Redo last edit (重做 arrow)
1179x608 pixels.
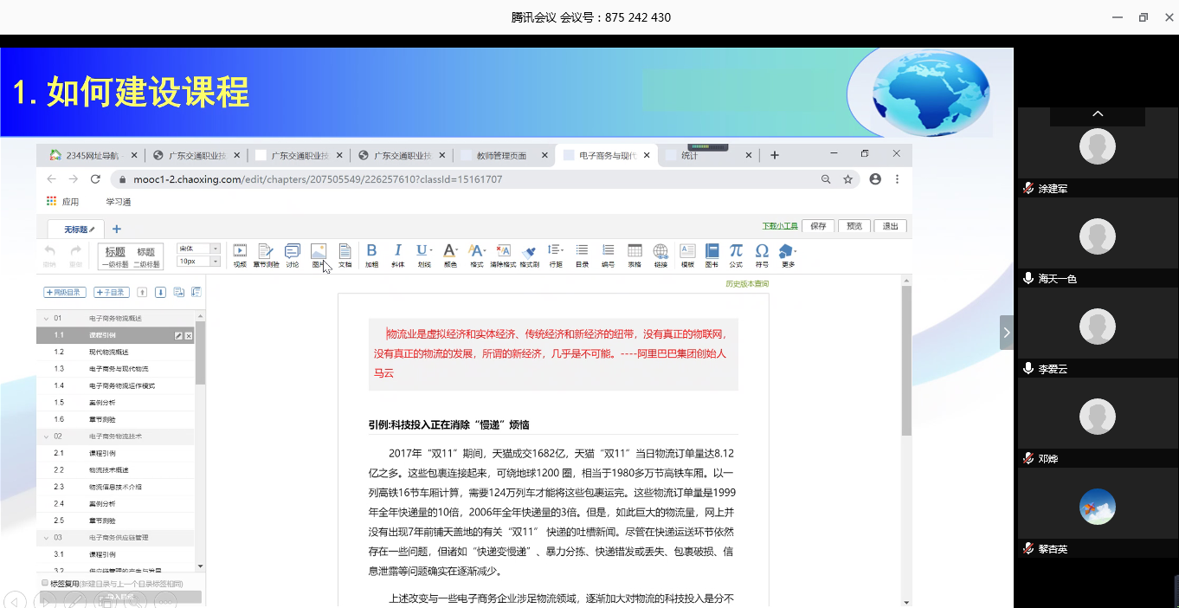[76, 255]
